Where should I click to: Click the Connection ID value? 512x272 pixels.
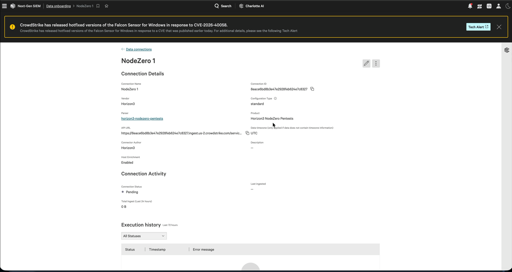[279, 89]
